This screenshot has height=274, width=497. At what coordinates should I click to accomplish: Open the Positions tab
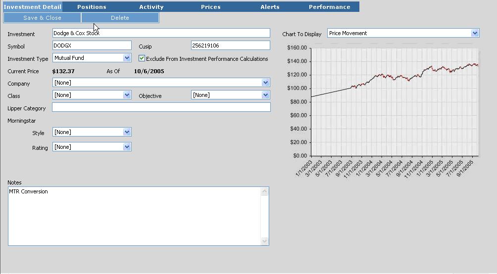point(92,7)
